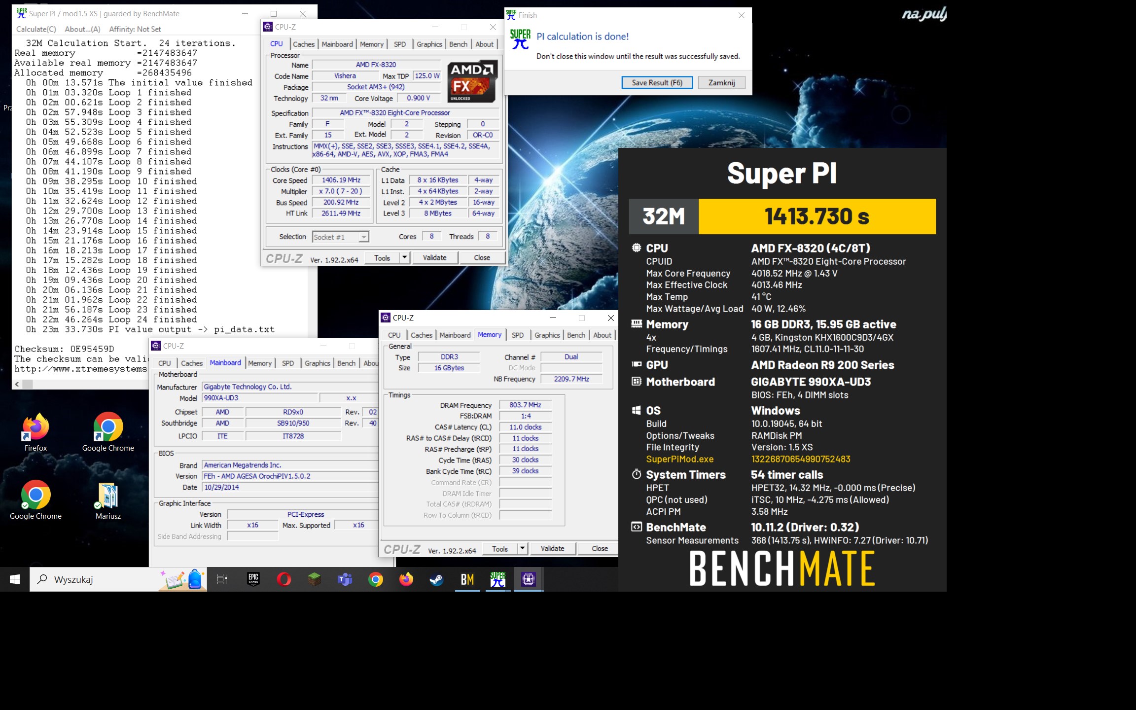Click Validate in CPU-Z CPU window
Viewport: 1136px width, 710px height.
(434, 257)
